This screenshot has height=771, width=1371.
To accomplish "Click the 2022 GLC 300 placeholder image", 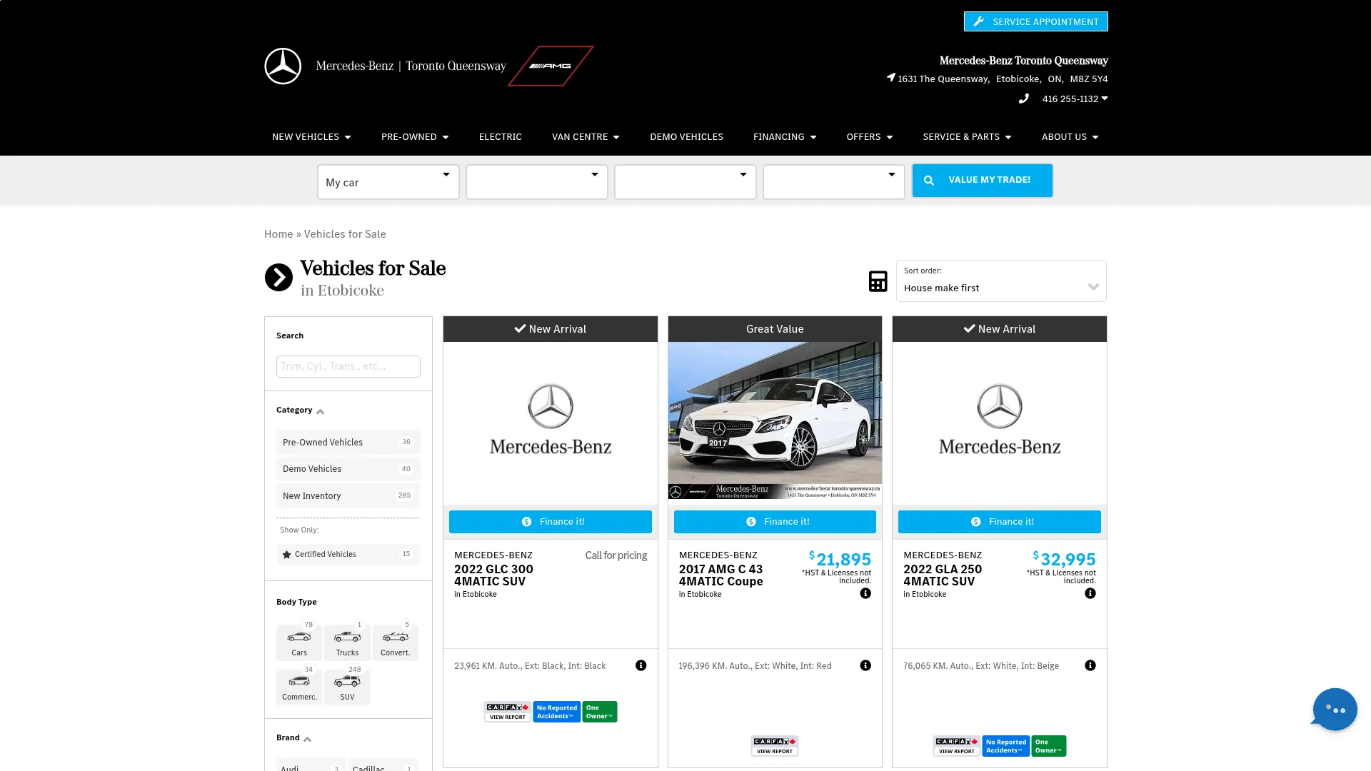I will click(x=551, y=420).
